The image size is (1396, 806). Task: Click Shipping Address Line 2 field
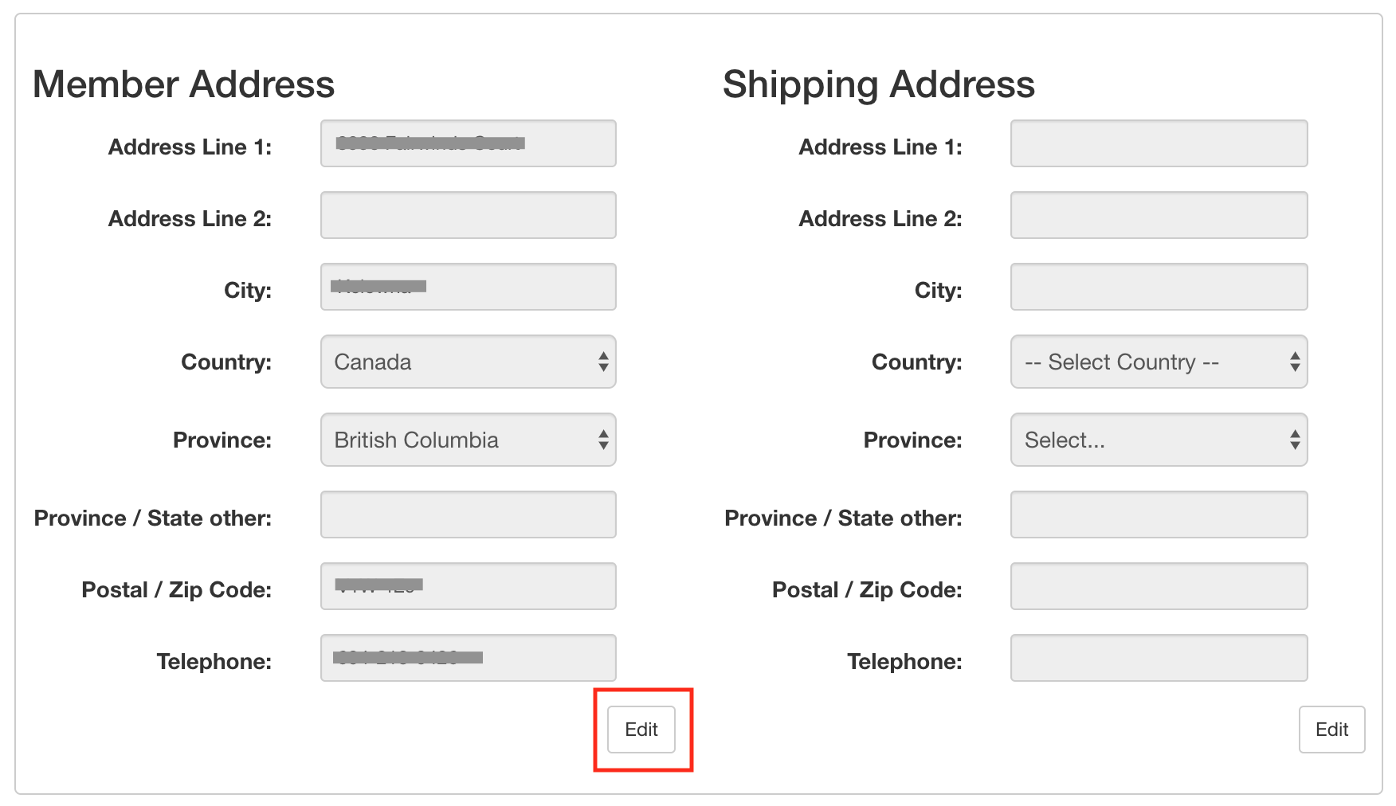1159,215
